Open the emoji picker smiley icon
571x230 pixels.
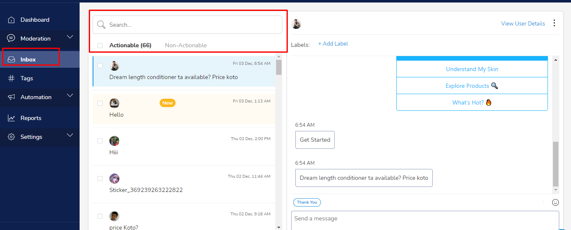tap(555, 202)
